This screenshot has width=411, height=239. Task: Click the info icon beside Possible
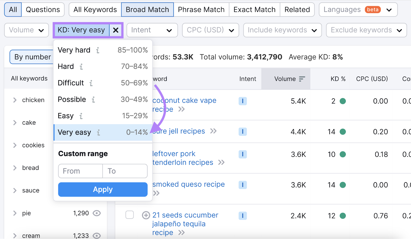coord(94,99)
